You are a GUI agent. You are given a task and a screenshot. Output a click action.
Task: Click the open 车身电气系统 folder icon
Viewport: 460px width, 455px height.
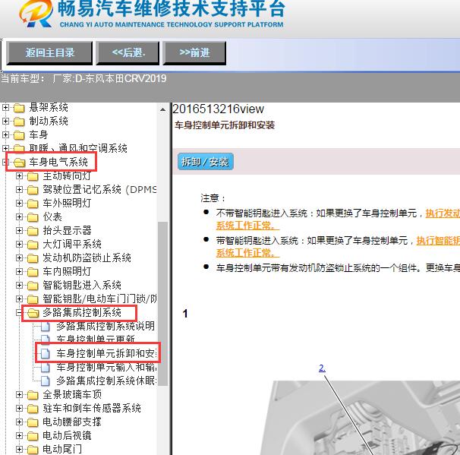pos(20,163)
